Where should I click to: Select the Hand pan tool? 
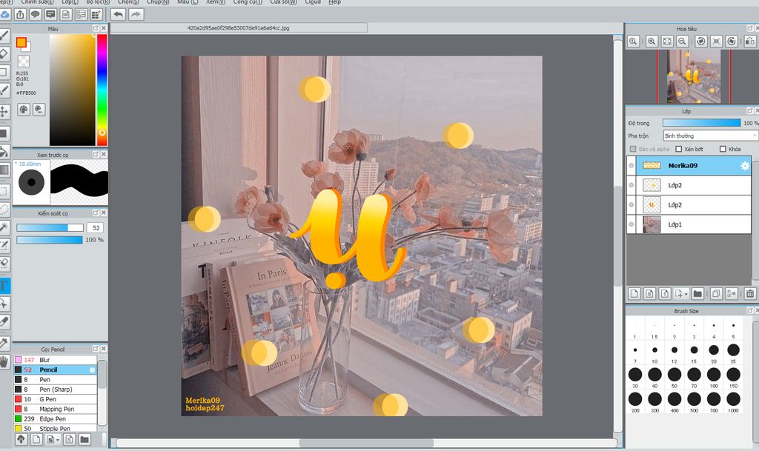(x=4, y=361)
